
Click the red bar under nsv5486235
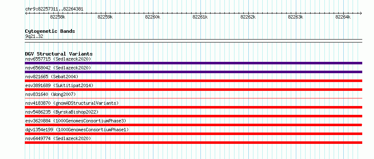[193, 116]
